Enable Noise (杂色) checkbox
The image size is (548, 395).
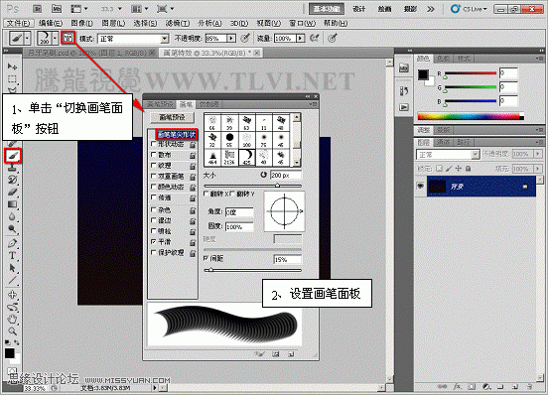coord(154,209)
